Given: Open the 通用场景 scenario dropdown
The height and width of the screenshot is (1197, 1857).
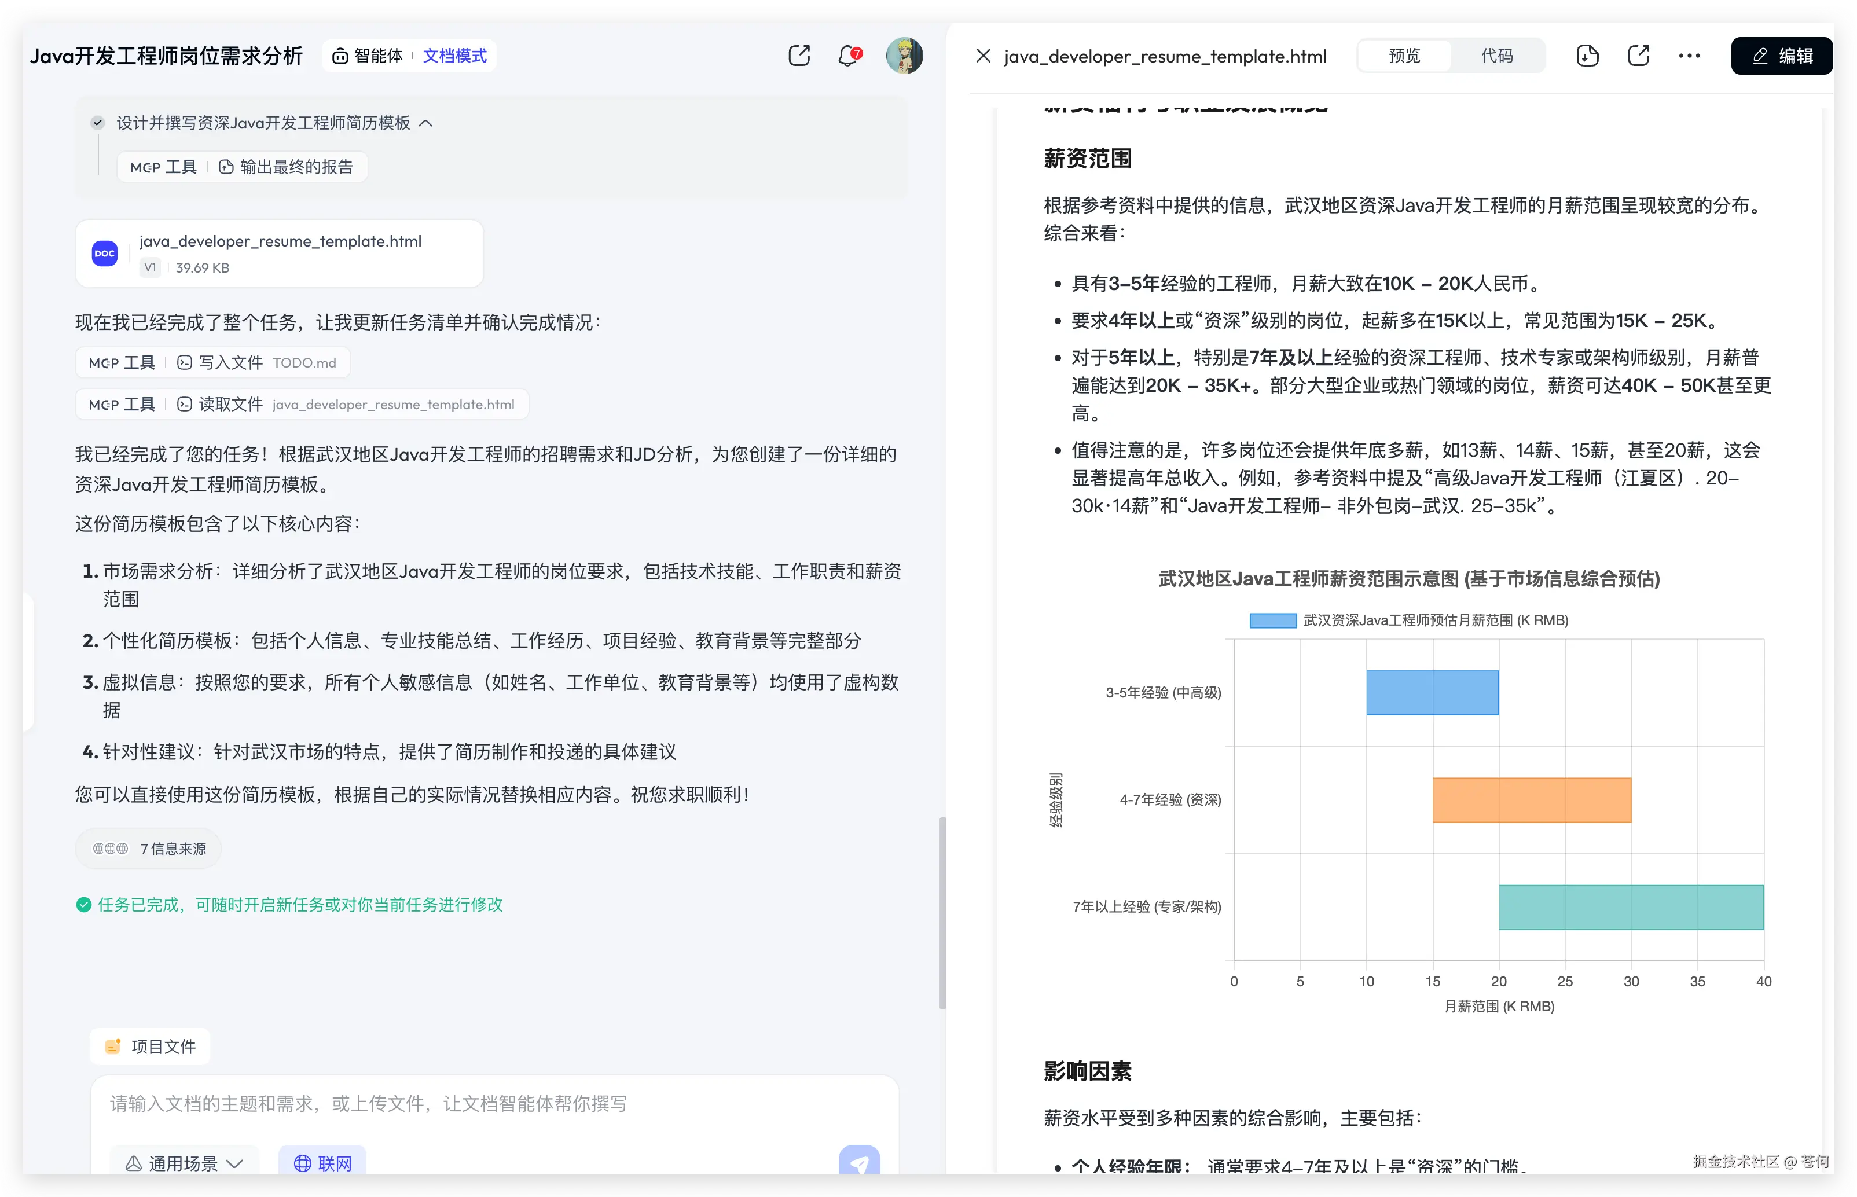Looking at the screenshot, I should pyautogui.click(x=184, y=1163).
